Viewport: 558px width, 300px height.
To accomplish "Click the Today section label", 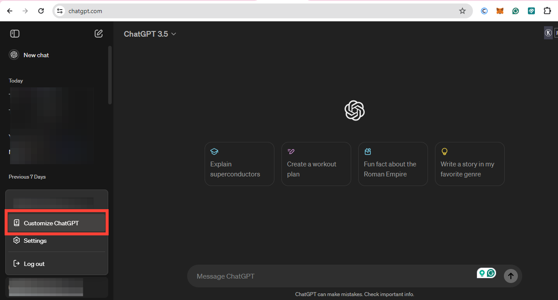I will (x=16, y=81).
